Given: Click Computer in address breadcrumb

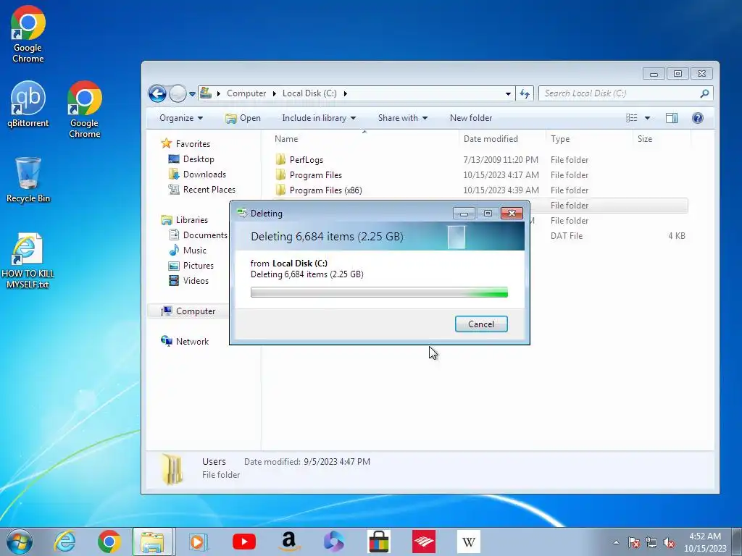Looking at the screenshot, I should [246, 93].
